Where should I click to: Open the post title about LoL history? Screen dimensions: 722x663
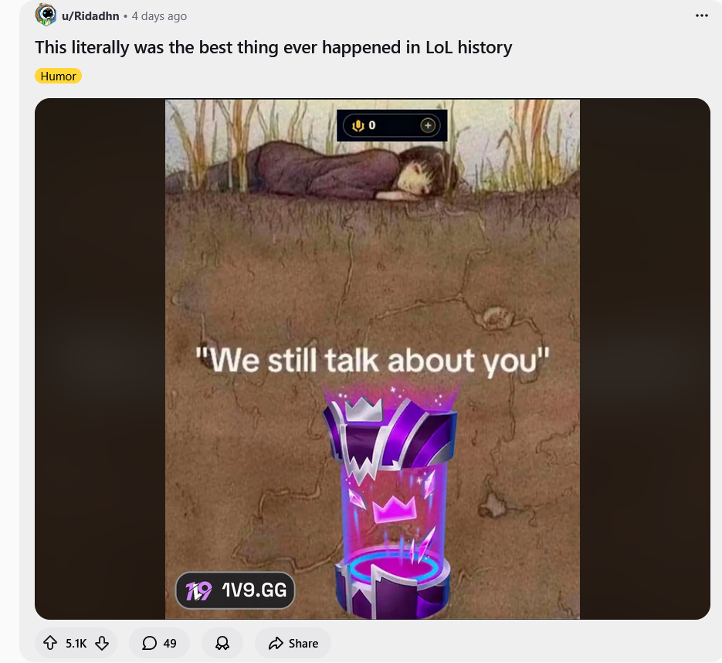point(273,47)
